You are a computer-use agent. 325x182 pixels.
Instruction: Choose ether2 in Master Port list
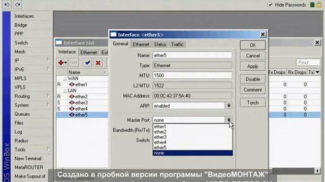[x=192, y=132]
